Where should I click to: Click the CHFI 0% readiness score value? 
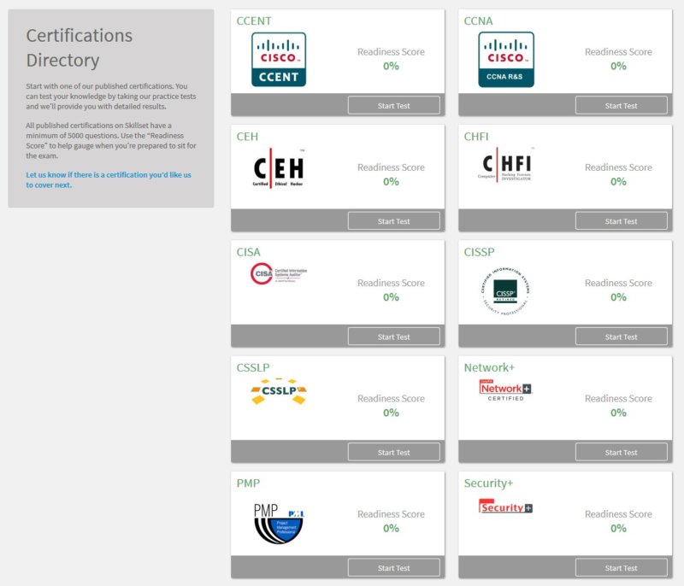618,181
